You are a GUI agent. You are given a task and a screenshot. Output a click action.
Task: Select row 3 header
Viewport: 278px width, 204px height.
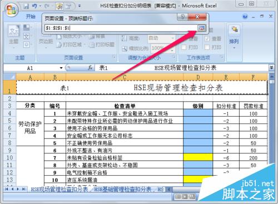(9, 106)
